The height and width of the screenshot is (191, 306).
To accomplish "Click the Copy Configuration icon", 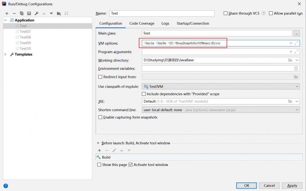I will (22, 13).
